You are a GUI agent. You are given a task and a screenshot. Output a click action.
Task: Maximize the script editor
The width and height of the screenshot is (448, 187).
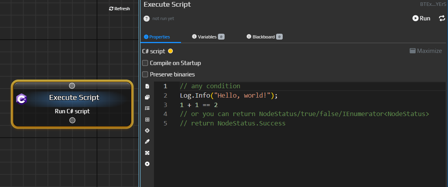(425, 51)
